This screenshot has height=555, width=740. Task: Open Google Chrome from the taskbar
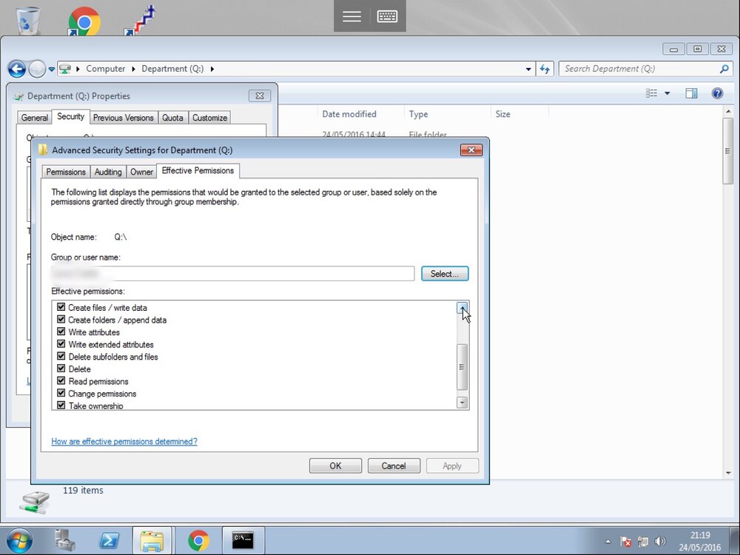[198, 540]
